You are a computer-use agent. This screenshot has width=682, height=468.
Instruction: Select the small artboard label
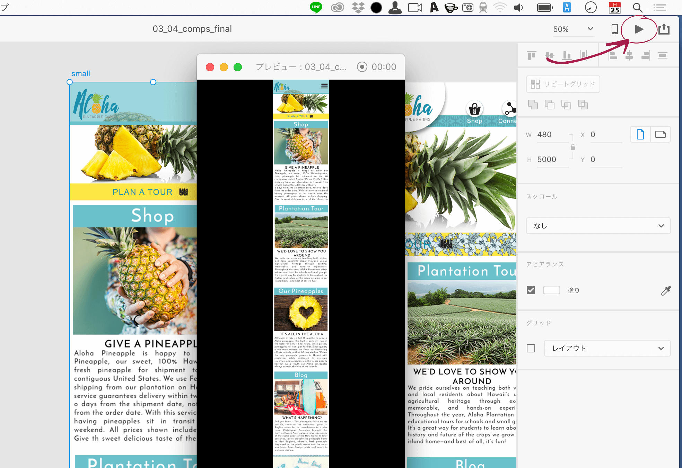81,74
